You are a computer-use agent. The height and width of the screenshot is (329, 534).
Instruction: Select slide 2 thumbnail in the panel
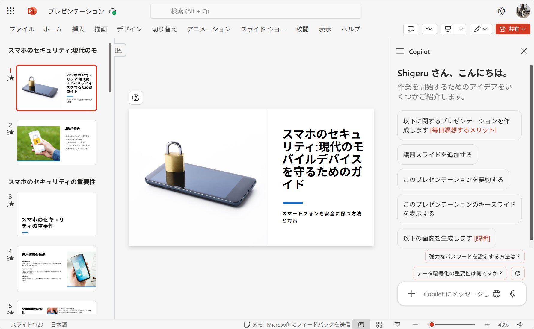[x=56, y=142]
